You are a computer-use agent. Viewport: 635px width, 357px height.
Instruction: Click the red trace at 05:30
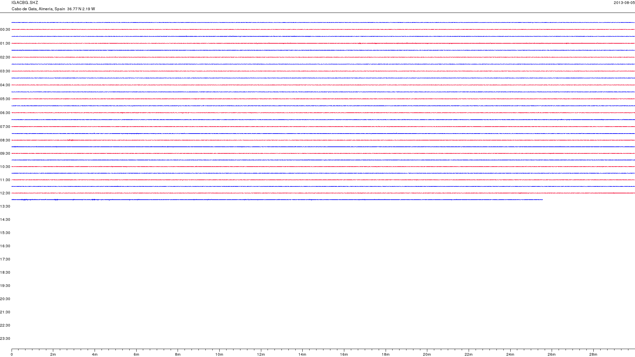tap(323, 99)
